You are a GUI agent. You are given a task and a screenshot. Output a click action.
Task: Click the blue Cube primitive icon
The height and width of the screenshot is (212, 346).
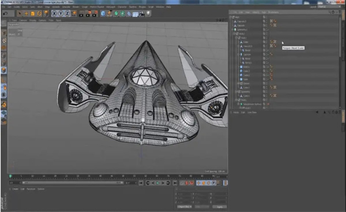coord(103,14)
